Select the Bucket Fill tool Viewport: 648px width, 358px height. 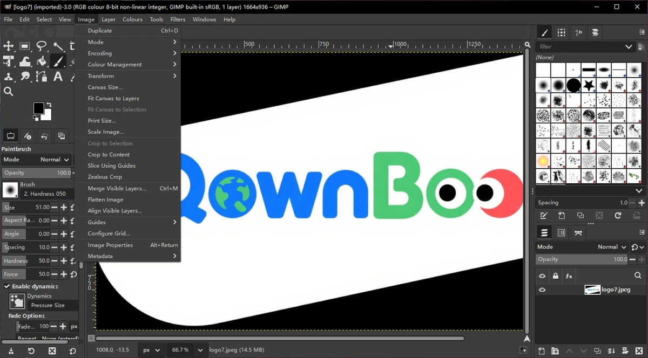pos(42,61)
